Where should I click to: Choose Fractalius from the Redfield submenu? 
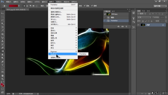83,54
